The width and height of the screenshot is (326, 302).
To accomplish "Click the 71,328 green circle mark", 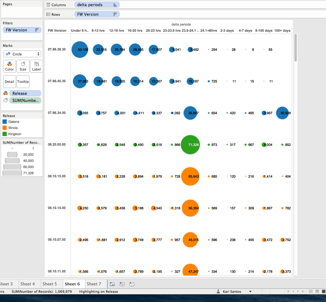I will point(190,145).
